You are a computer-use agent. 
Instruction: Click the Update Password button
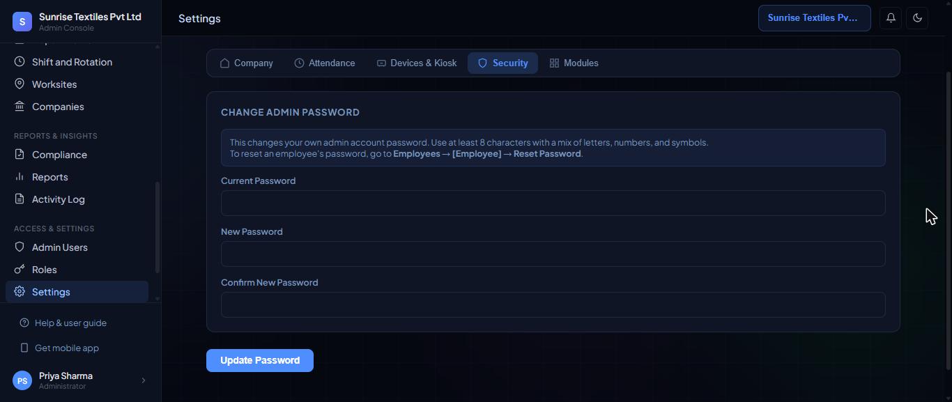(260, 360)
